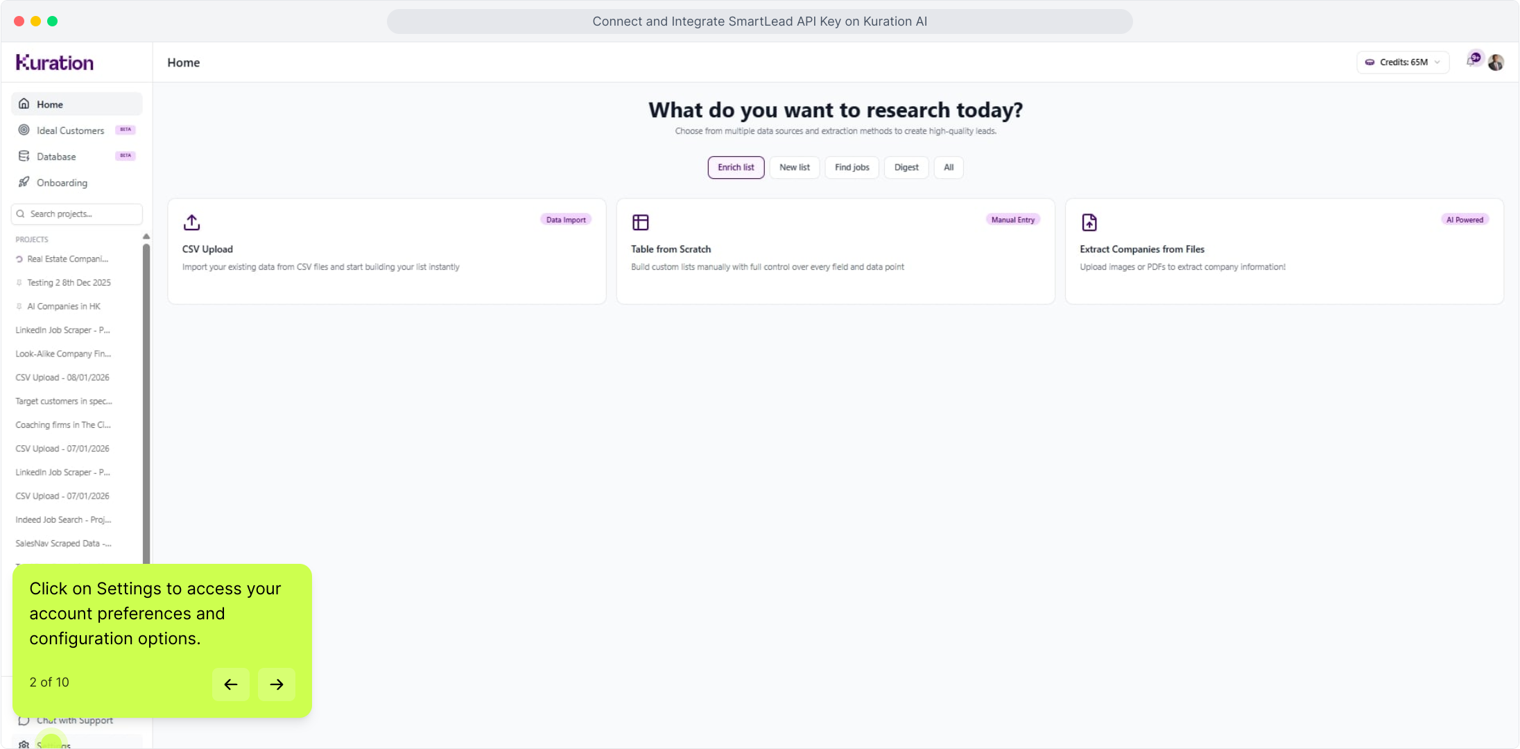Image resolution: width=1520 pixels, height=749 pixels.
Task: Click the Database icon in the sidebar
Action: [x=24, y=156]
